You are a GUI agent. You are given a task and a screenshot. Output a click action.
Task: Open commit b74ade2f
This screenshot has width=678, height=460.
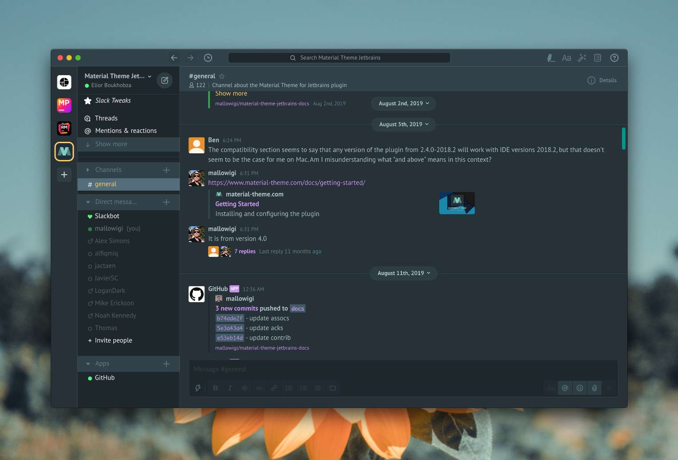(x=230, y=318)
